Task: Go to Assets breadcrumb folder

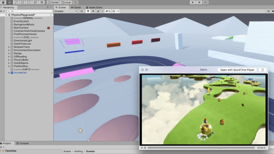Action: 67,151
